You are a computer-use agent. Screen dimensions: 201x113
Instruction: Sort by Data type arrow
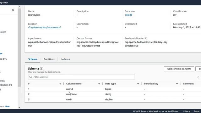138,84
